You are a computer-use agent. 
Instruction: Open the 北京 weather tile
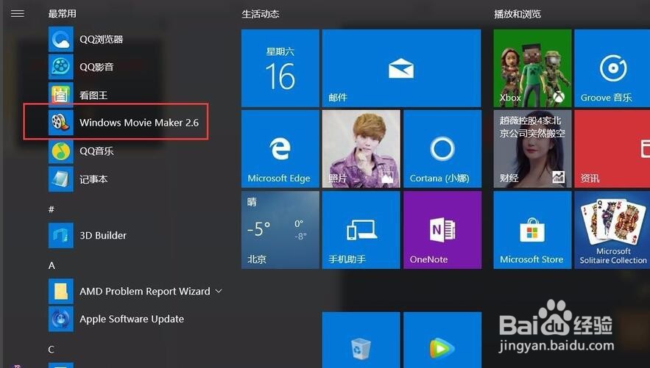(x=280, y=230)
